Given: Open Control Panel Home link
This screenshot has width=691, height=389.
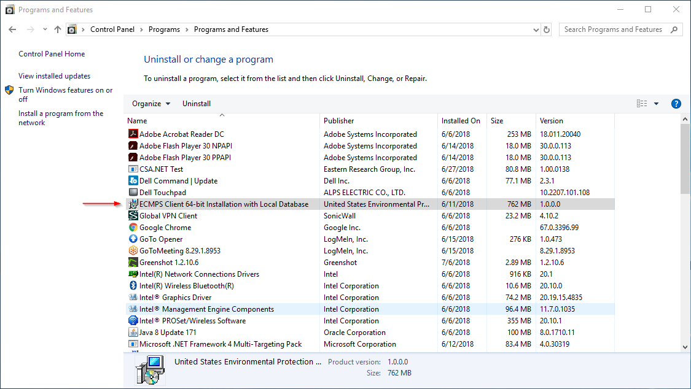Looking at the screenshot, I should pos(52,53).
